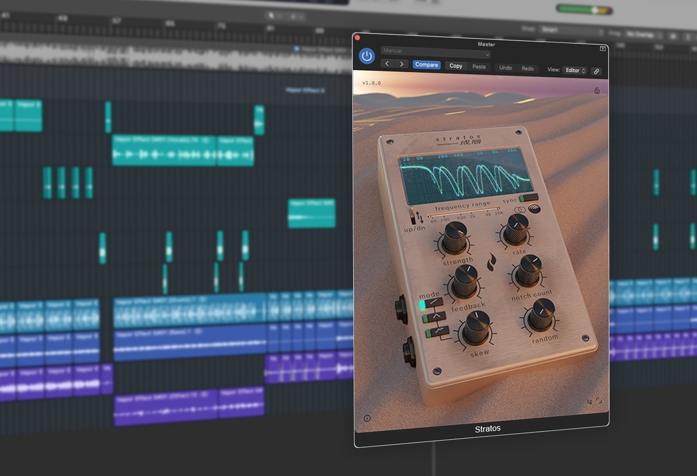Go to the previous preset arrow
This screenshot has height=476, width=697.
(387, 64)
